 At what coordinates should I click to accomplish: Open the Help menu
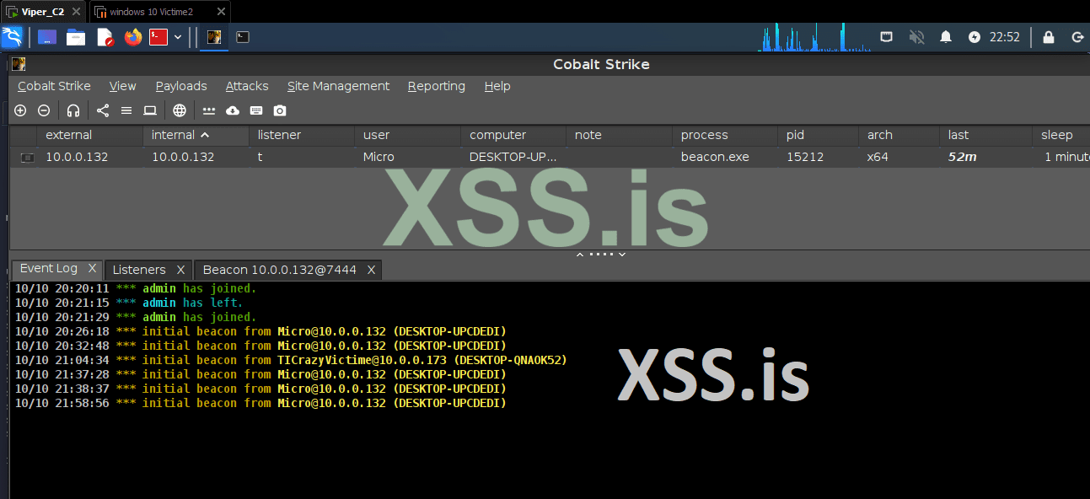(497, 86)
